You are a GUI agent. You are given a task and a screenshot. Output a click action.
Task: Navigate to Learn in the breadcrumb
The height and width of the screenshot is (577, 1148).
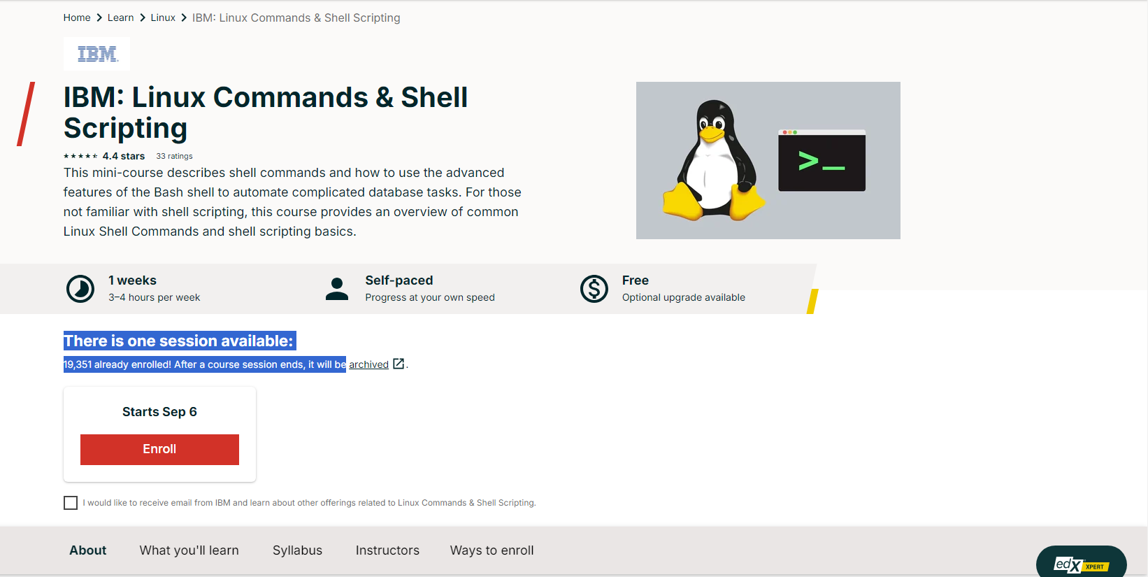[120, 17]
